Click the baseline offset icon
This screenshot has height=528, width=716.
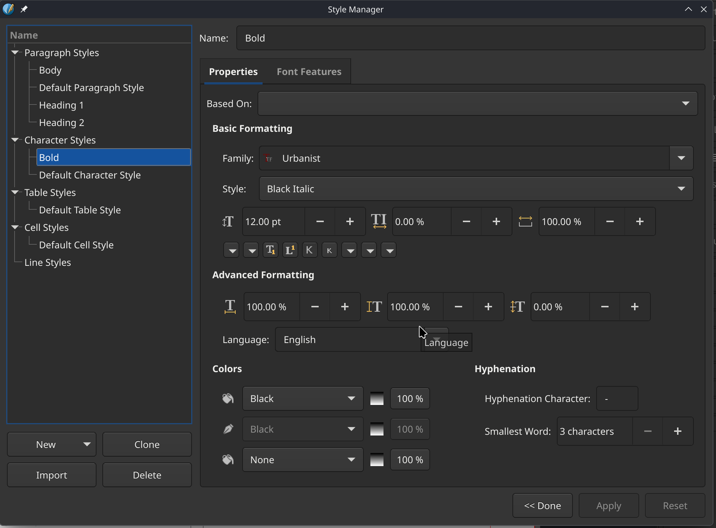click(517, 307)
